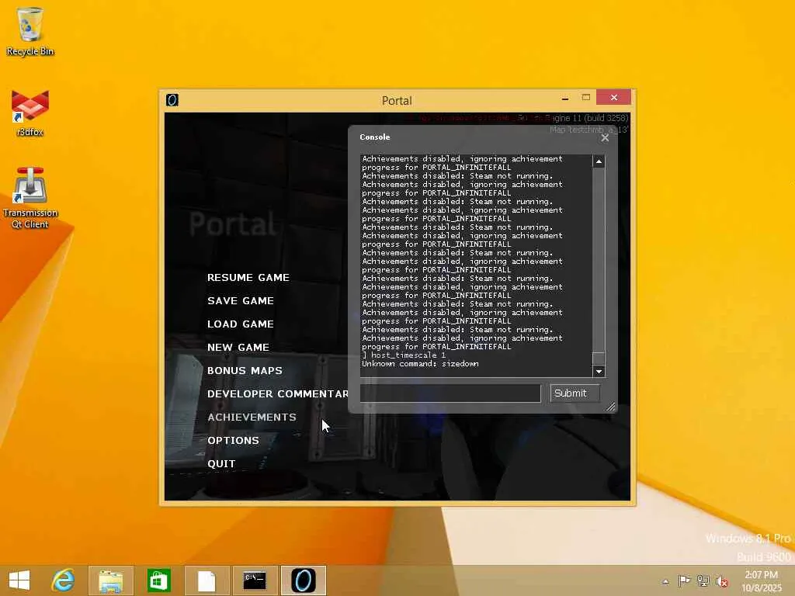
Task: Open DEVELOPER COMMENTARY menu item
Action: click(277, 393)
